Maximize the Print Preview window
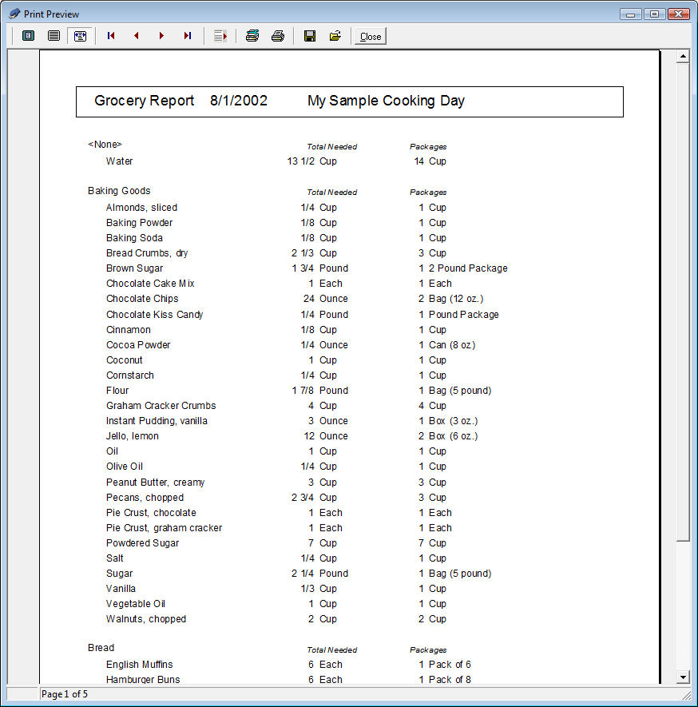 coord(655,14)
